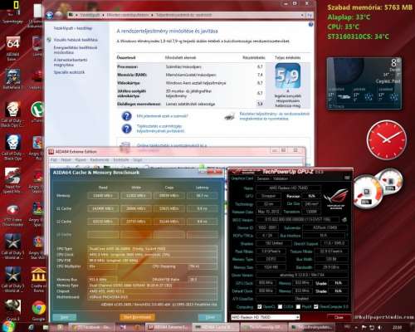Toggle the CUDA checkbox in GPU-Z

click(280, 306)
